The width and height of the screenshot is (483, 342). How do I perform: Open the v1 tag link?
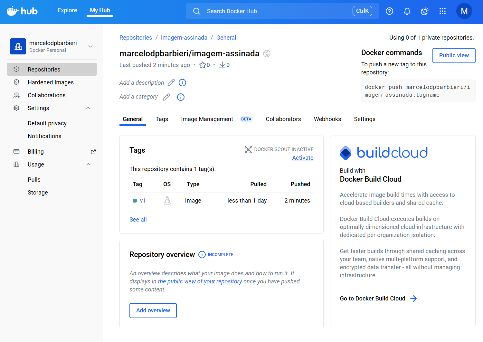(x=143, y=201)
